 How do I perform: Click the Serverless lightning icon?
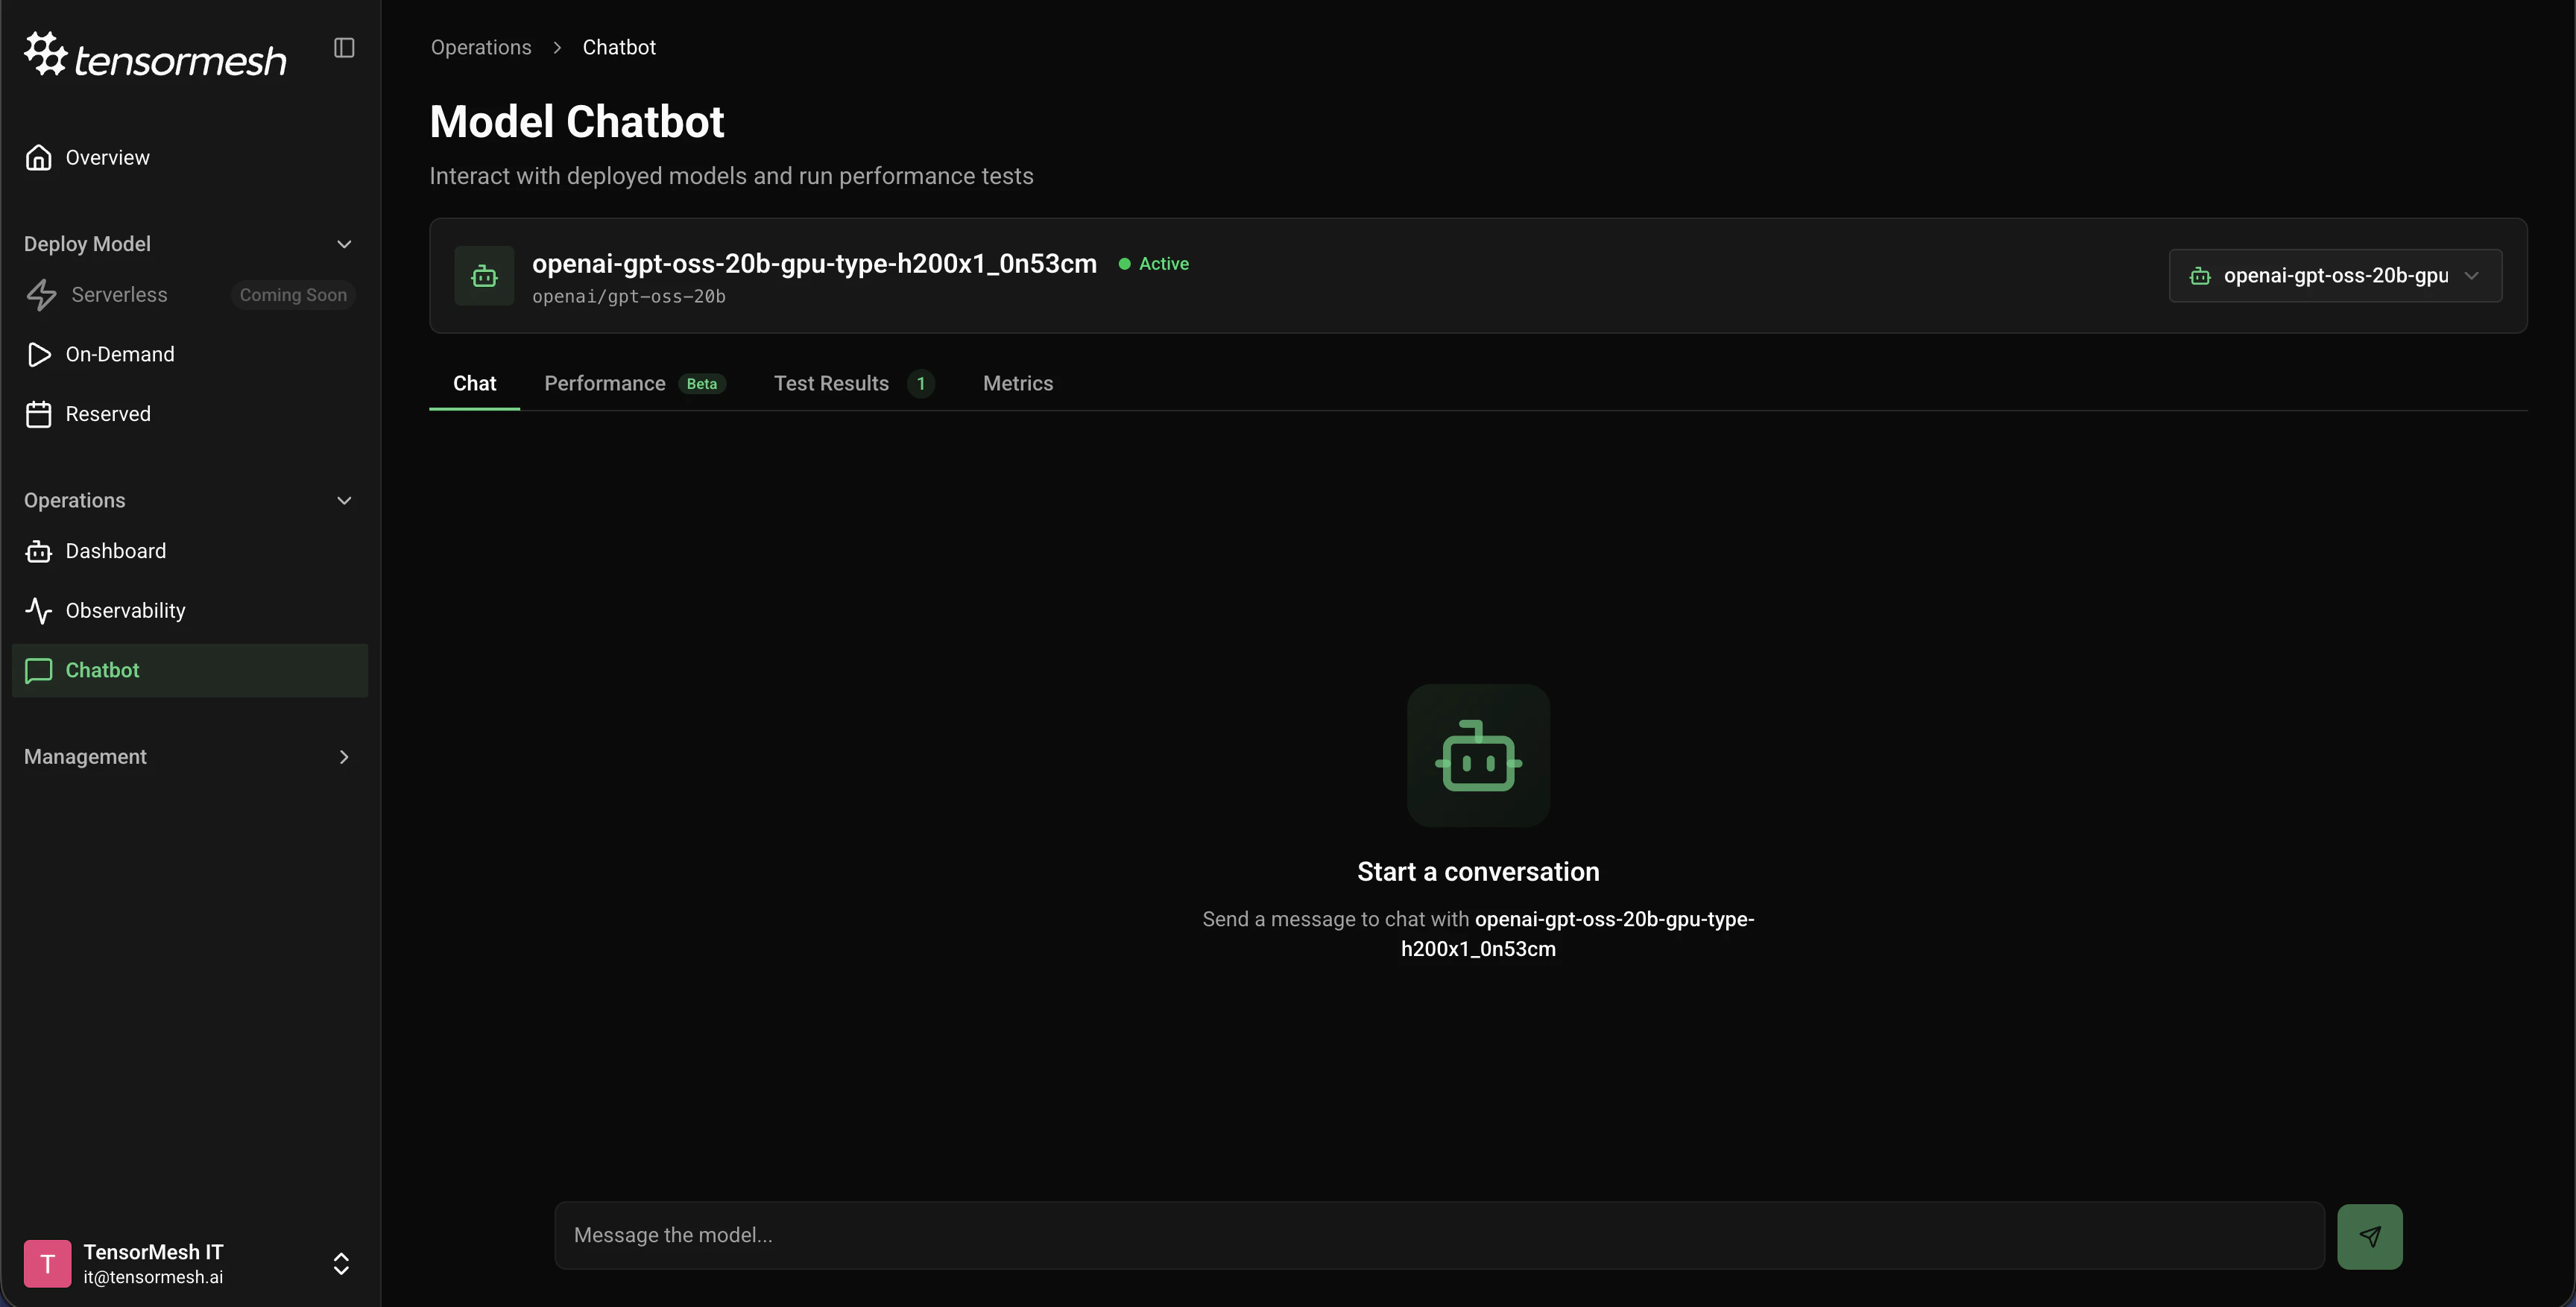point(40,294)
